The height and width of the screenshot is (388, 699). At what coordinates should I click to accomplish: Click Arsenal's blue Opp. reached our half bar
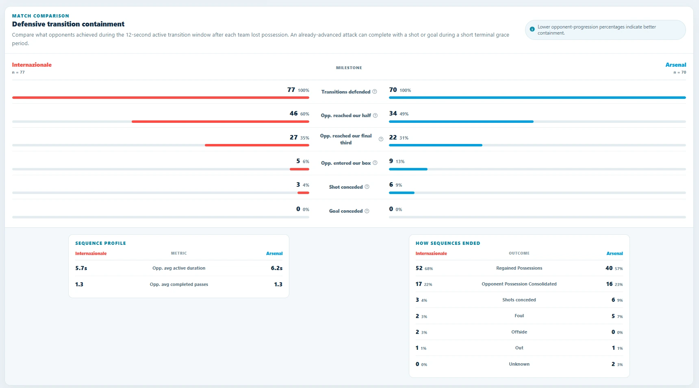461,122
